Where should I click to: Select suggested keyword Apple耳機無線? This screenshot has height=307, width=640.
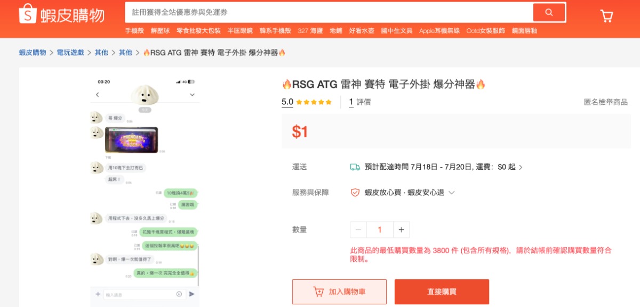pos(439,31)
